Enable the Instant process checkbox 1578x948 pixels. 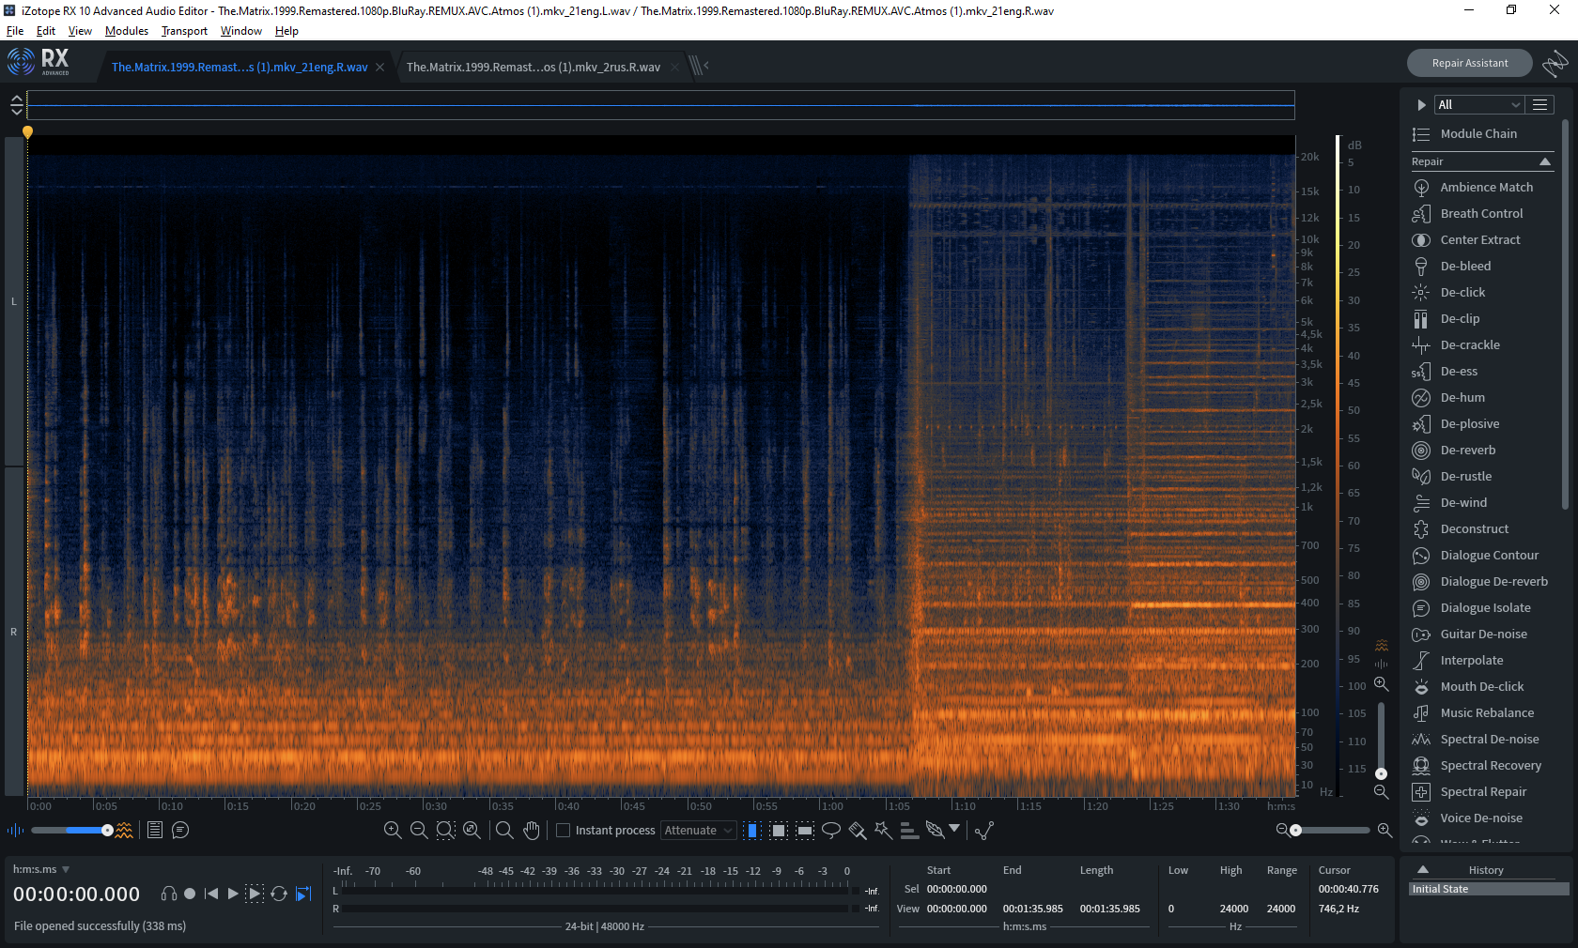pyautogui.click(x=564, y=830)
